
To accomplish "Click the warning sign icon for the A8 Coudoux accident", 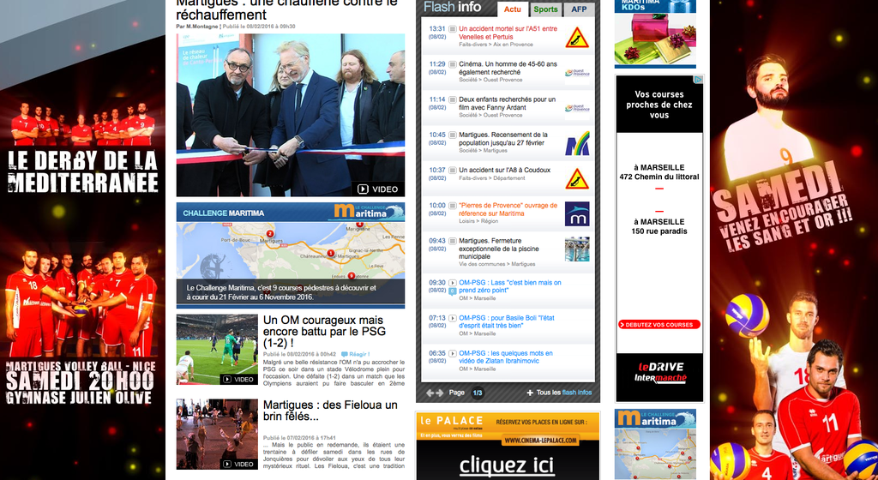I will (576, 178).
